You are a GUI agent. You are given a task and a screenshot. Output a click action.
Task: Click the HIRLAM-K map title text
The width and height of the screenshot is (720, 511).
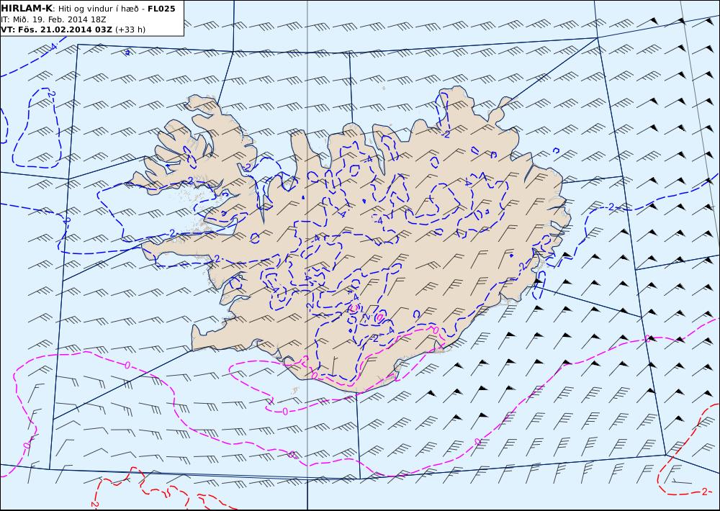click(x=88, y=9)
